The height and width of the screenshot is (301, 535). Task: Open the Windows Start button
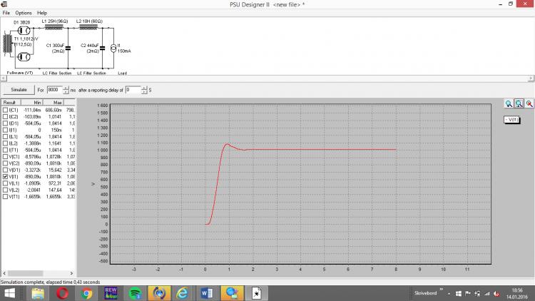coord(9,293)
